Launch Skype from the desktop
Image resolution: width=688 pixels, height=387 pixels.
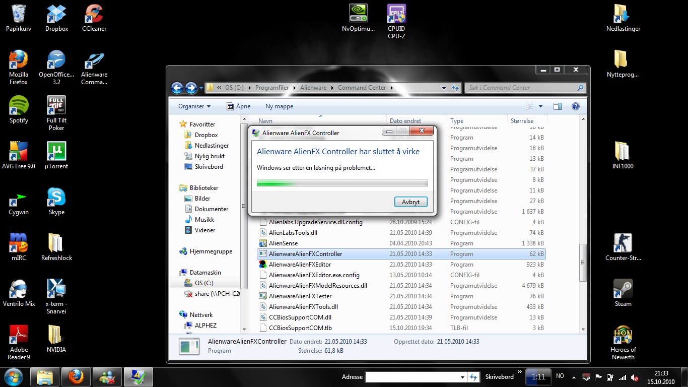coord(56,201)
